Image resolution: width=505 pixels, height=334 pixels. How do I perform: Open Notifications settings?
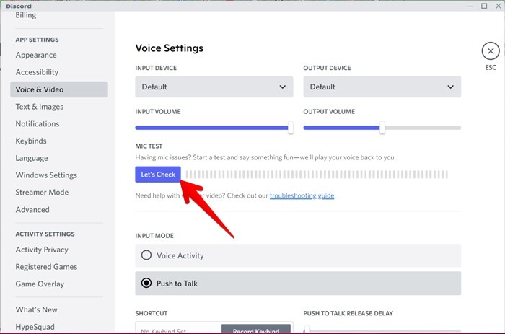point(38,123)
